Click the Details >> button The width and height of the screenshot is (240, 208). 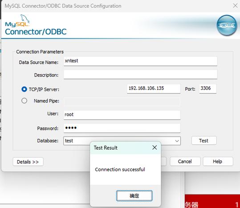pyautogui.click(x=28, y=162)
